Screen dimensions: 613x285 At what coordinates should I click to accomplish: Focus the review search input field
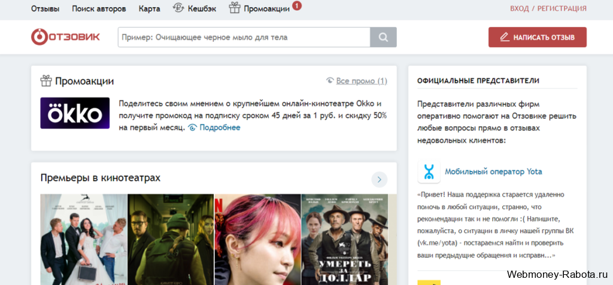pyautogui.click(x=244, y=37)
